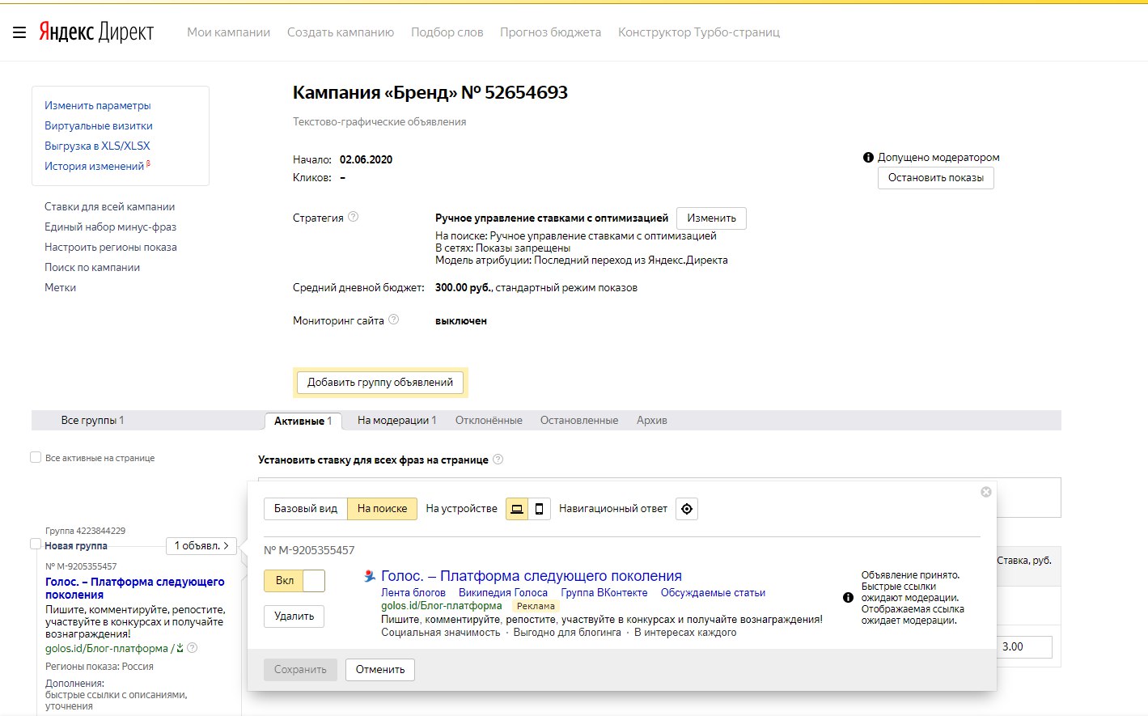Click Обсуждаемые статьи sitelink

(x=713, y=593)
